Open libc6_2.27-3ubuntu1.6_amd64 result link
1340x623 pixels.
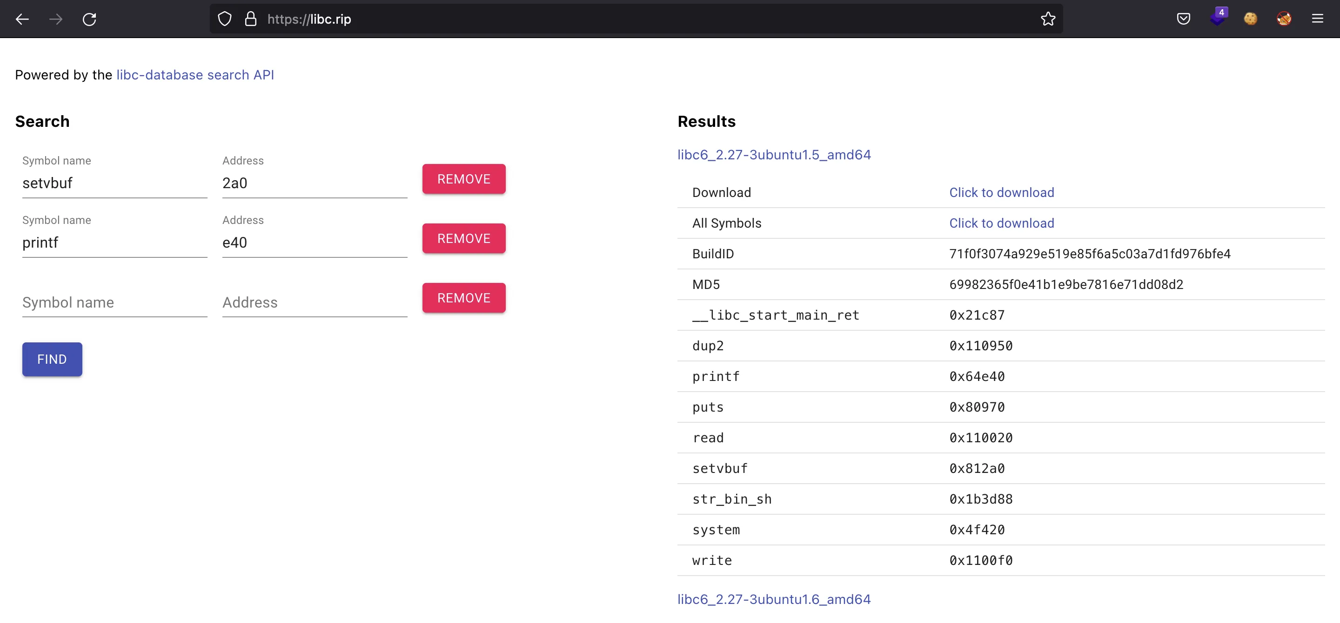click(x=773, y=600)
